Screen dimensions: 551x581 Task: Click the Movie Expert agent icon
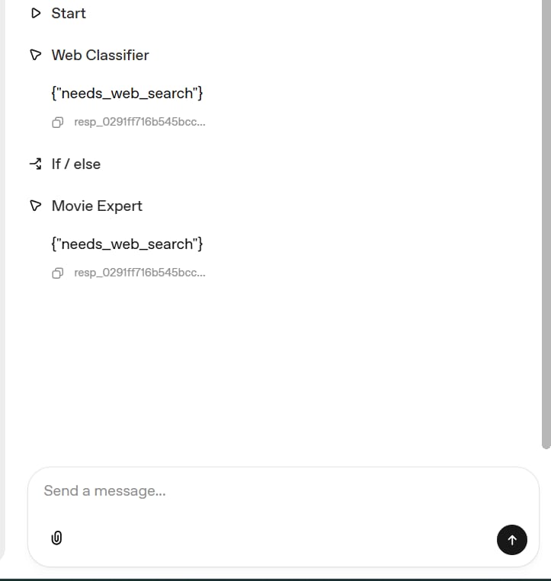click(36, 206)
